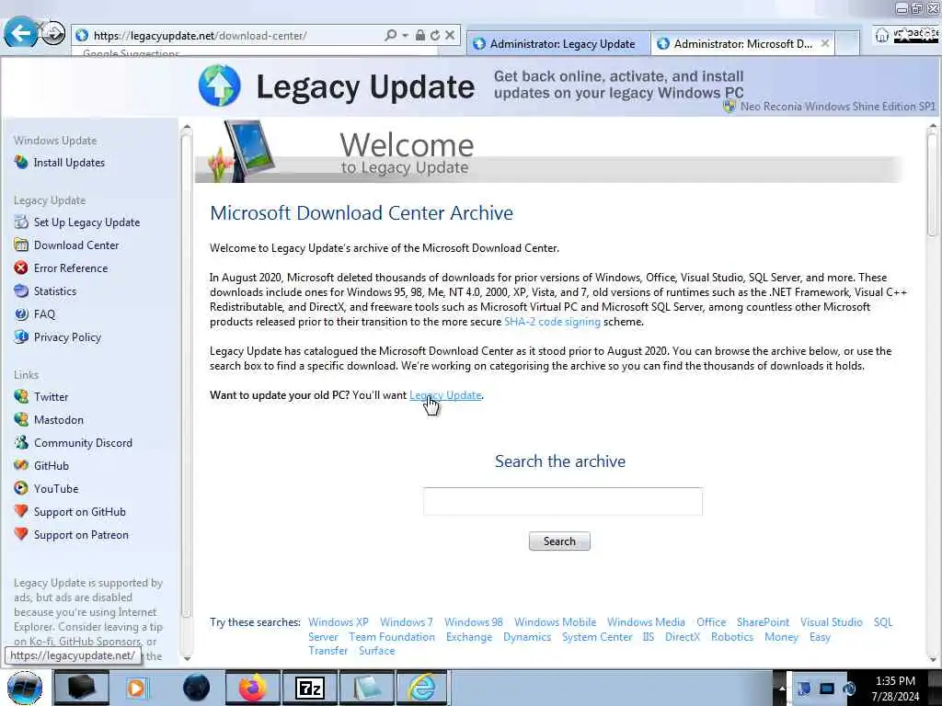
Task: Click the main page scroll down arrow
Action: (933, 659)
